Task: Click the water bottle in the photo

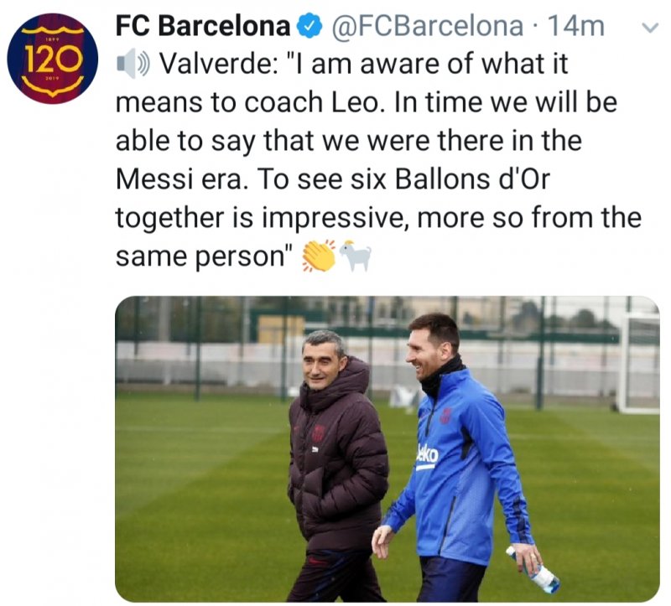Action: (x=534, y=571)
